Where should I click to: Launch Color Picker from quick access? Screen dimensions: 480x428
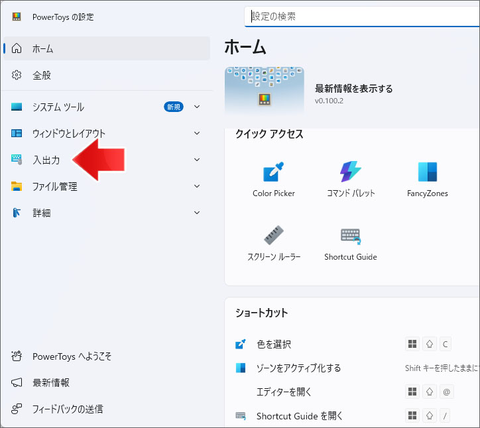[x=274, y=180]
